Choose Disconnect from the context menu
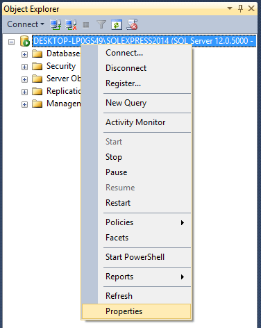The height and width of the screenshot is (328, 261). [x=137, y=68]
